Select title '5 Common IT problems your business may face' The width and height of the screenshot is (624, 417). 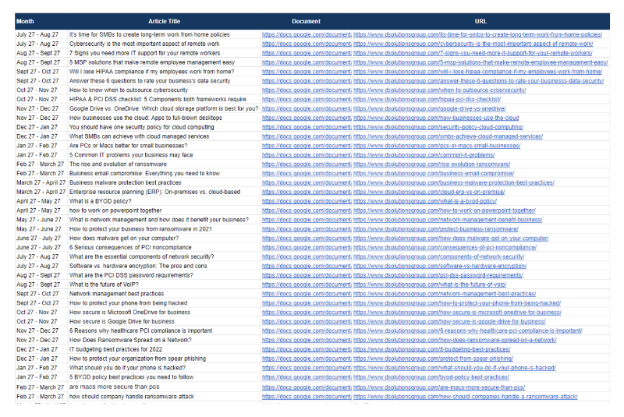point(131,155)
